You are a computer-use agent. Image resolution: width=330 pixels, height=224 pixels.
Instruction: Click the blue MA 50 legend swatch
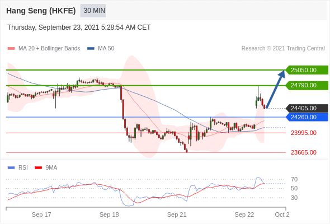click(x=91, y=49)
